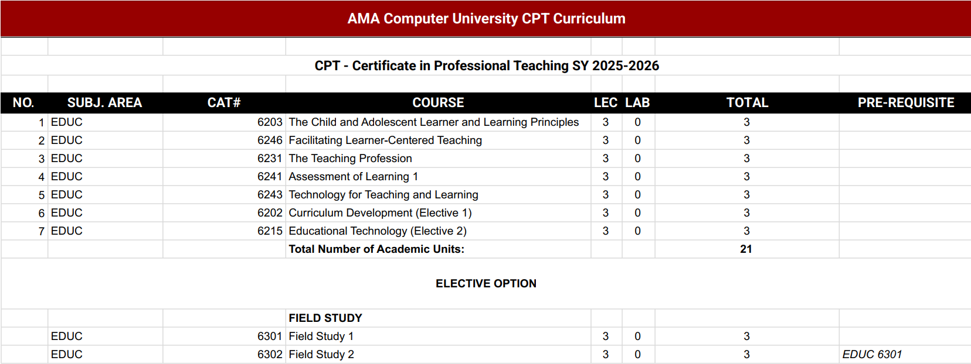Click the COURSE column header
This screenshot has height=364, width=971.
click(x=438, y=103)
